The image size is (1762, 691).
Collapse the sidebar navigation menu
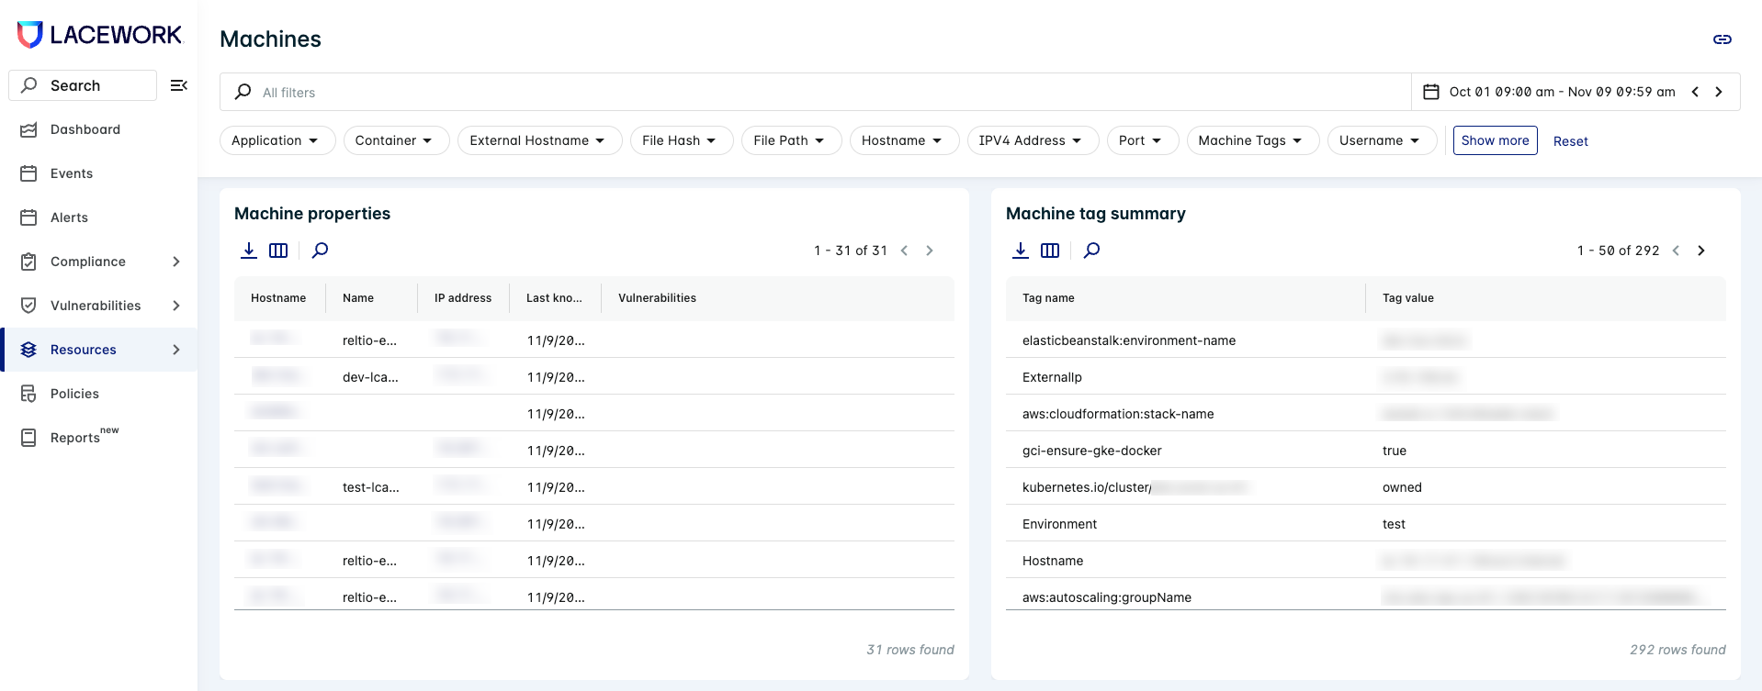click(x=179, y=85)
